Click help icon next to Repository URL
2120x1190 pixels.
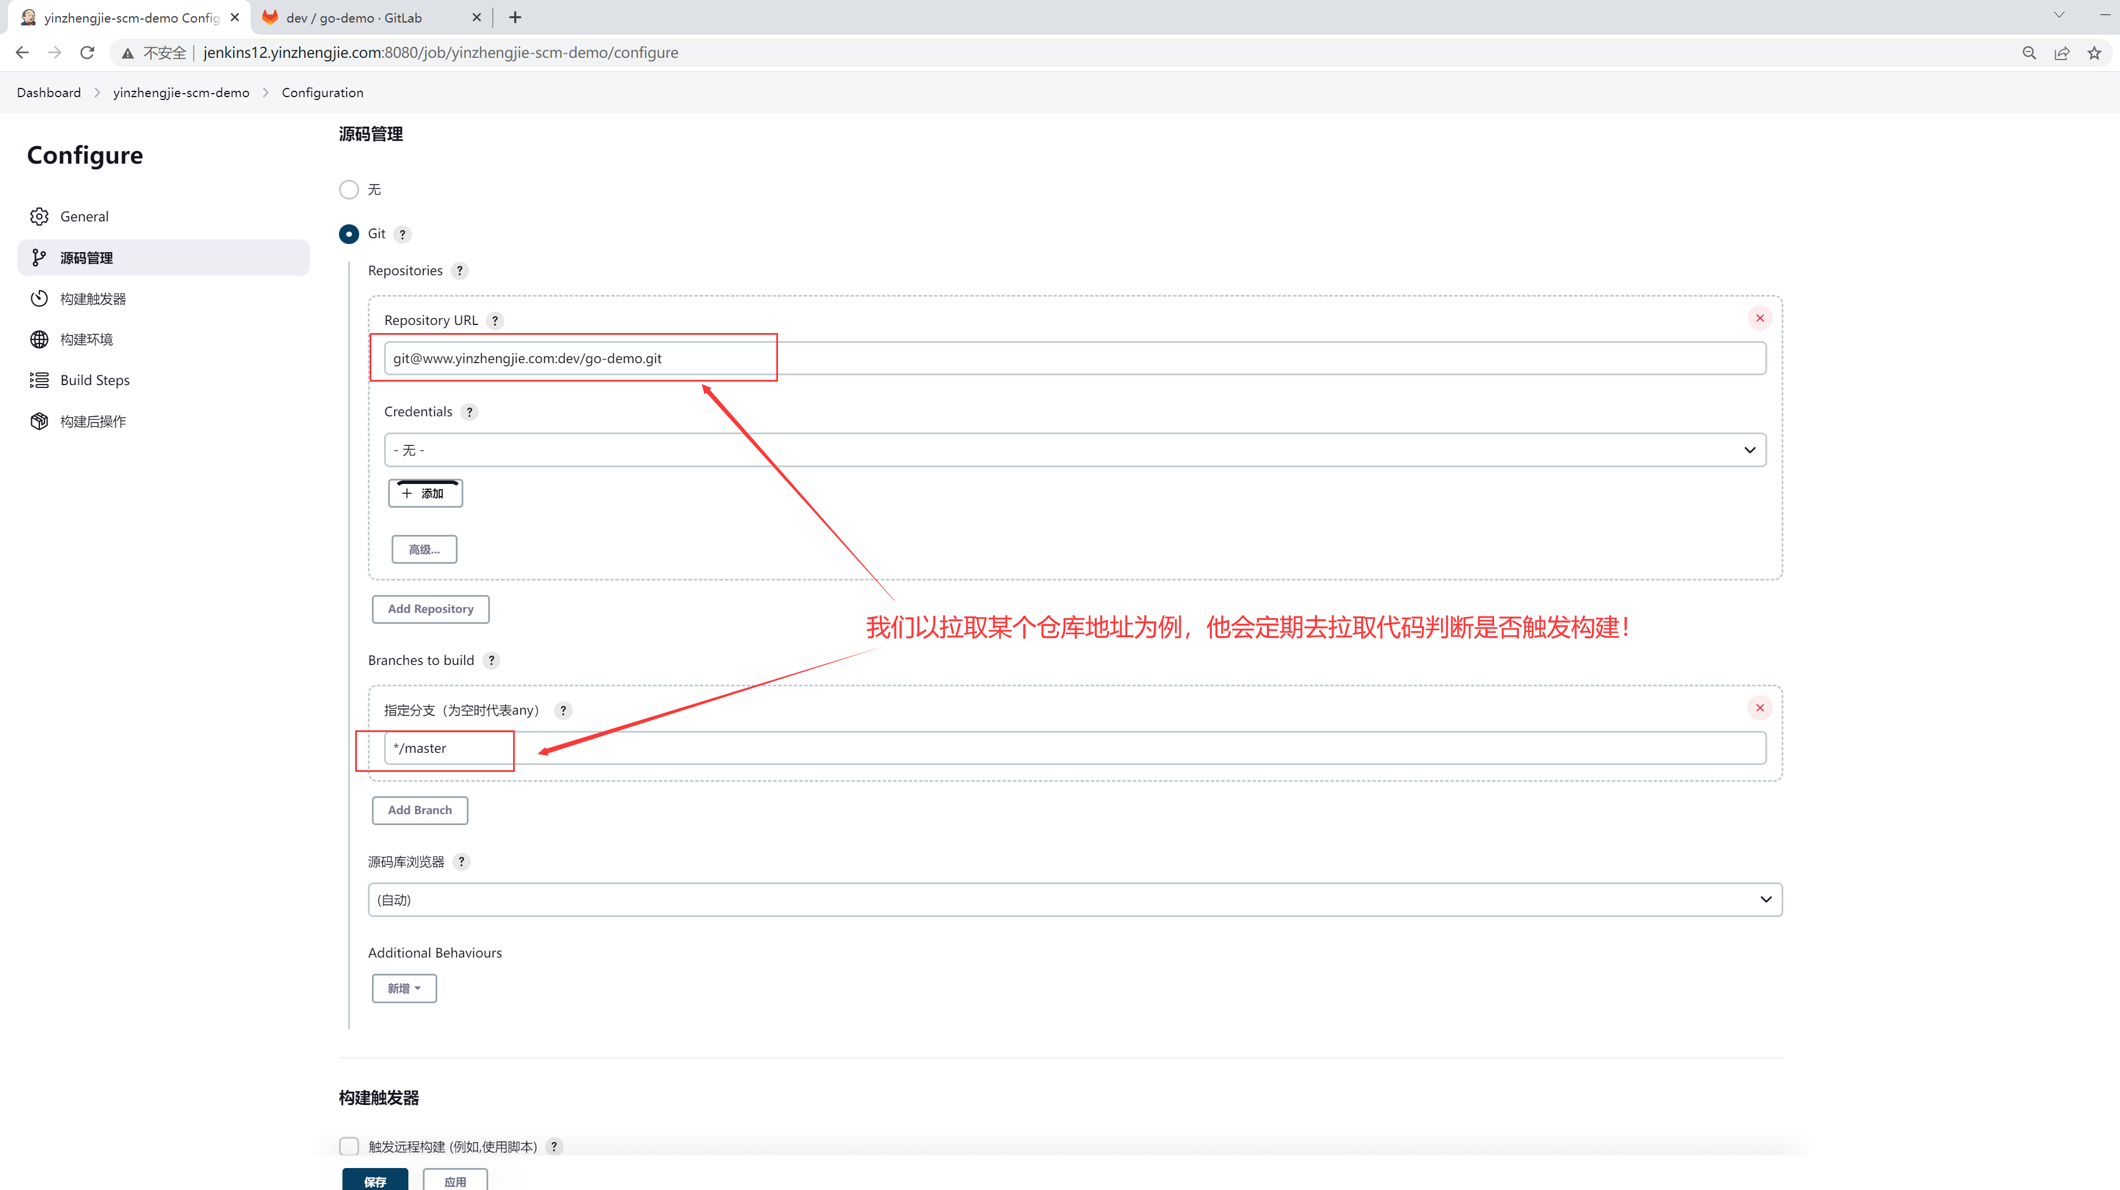pyautogui.click(x=495, y=321)
